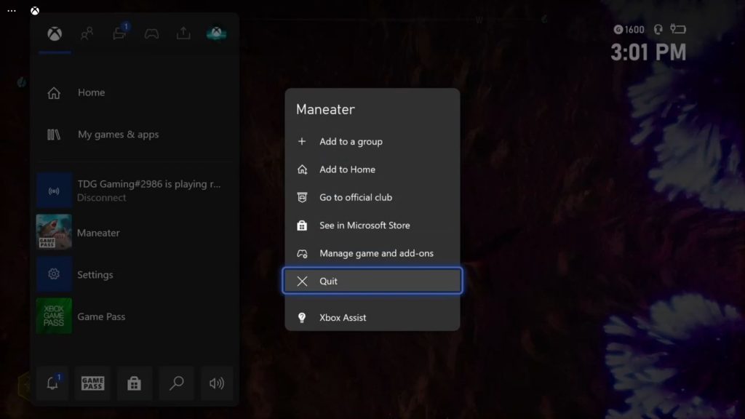Click the Maneater title in the context menu
The height and width of the screenshot is (419, 745).
coord(325,109)
